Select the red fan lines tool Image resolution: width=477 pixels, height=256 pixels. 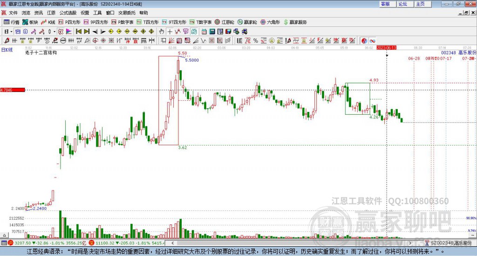point(171,40)
